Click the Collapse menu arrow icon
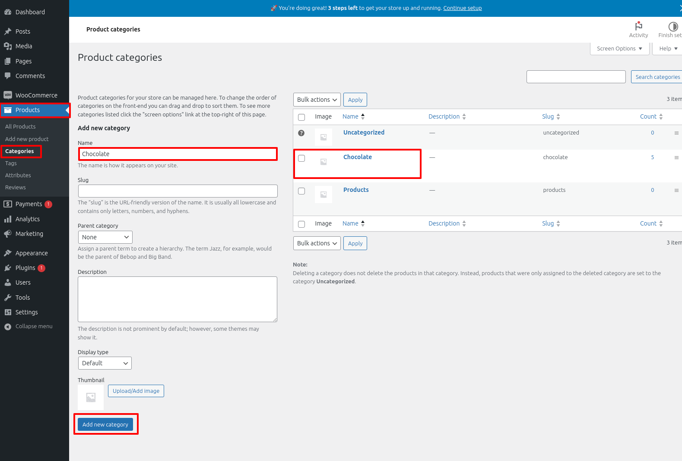This screenshot has height=461, width=682. pyautogui.click(x=8, y=326)
